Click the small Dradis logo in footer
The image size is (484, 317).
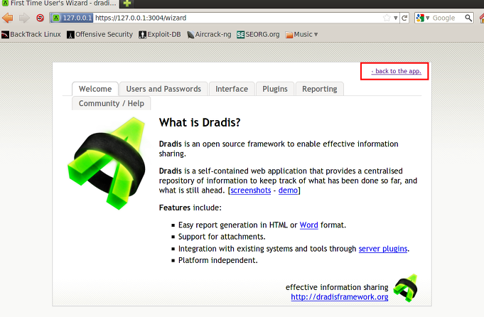coord(405,288)
